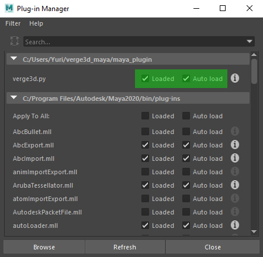The image size is (263, 257).
Task: Collapse the Maya2020/bin/plug-ins section
Action: (x=14, y=97)
